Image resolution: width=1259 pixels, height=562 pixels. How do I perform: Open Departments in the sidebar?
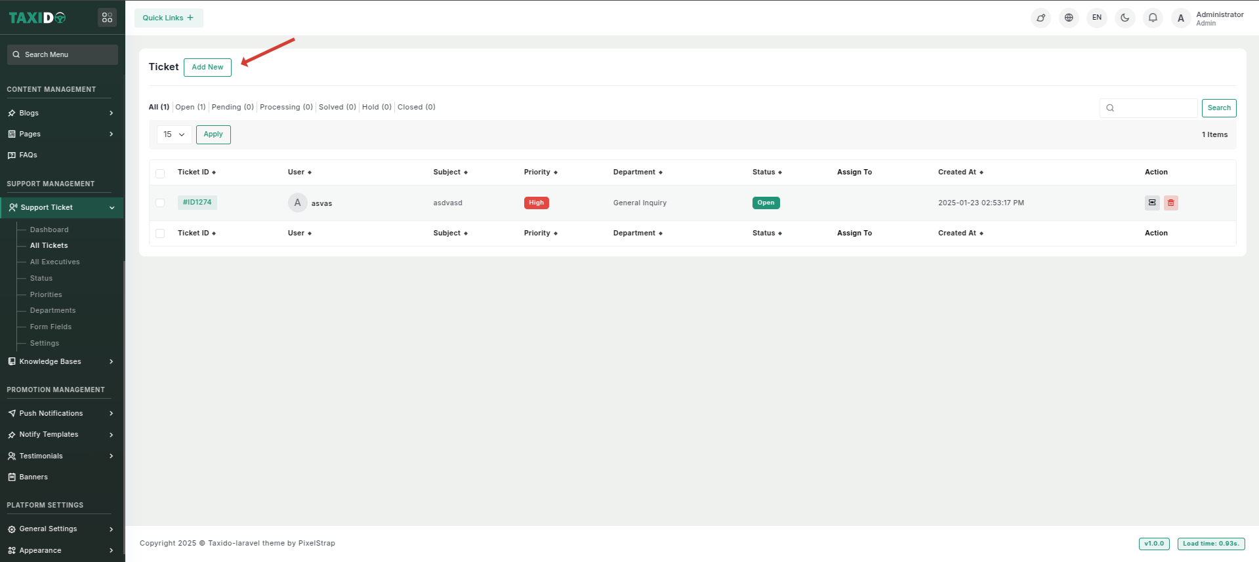coord(52,310)
